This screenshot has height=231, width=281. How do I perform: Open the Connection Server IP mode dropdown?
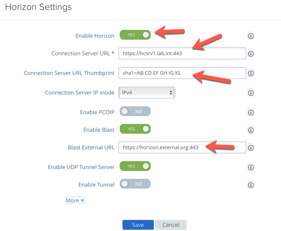146,93
